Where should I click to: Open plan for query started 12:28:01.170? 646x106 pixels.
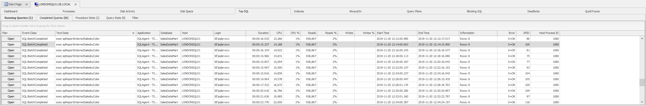[x=11, y=85]
